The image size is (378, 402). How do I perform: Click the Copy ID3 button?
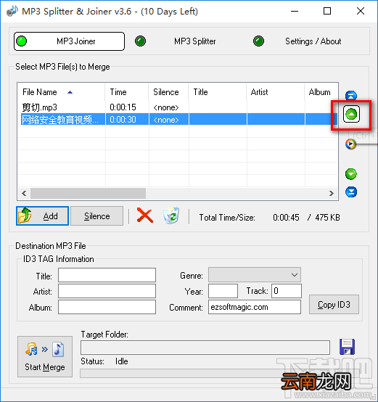point(334,305)
